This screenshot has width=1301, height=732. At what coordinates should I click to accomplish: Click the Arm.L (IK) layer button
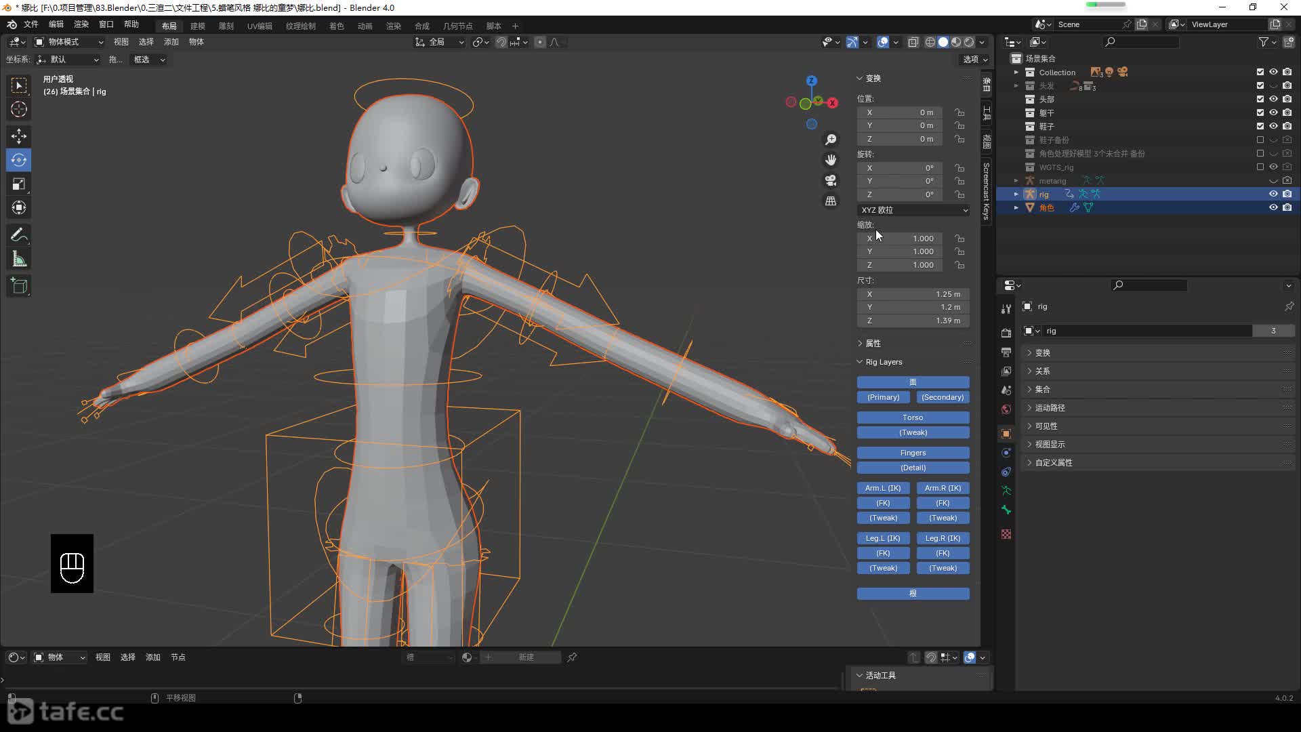pyautogui.click(x=883, y=488)
